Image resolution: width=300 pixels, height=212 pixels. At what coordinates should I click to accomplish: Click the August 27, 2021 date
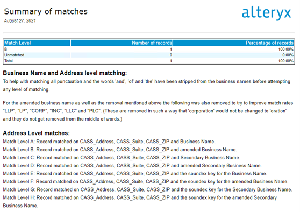pos(20,20)
